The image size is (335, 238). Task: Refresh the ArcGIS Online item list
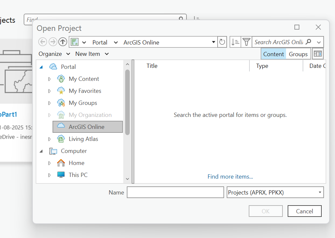coord(222,42)
